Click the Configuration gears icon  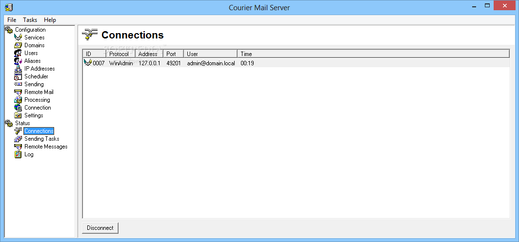(x=9, y=29)
